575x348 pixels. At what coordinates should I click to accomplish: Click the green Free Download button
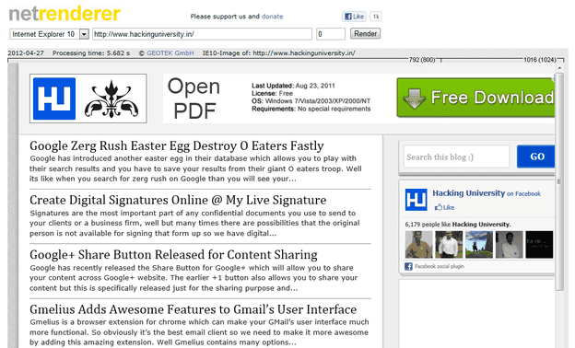tap(475, 98)
